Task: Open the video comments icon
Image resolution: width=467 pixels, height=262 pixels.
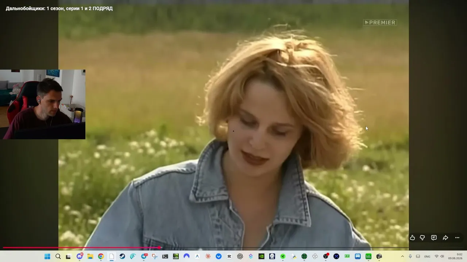Action: [x=434, y=238]
